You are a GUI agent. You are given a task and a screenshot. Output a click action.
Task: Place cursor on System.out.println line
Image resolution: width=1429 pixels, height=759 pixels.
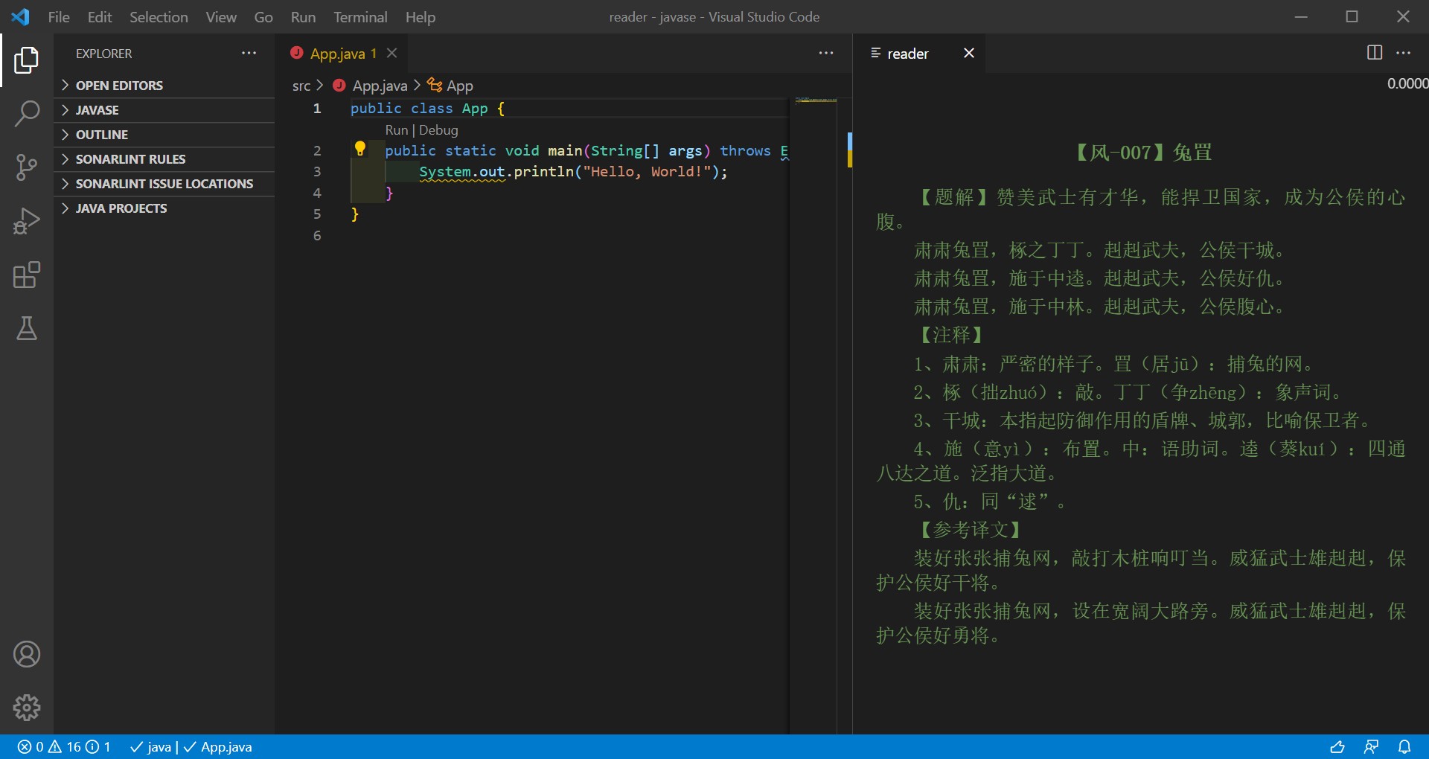tap(573, 172)
